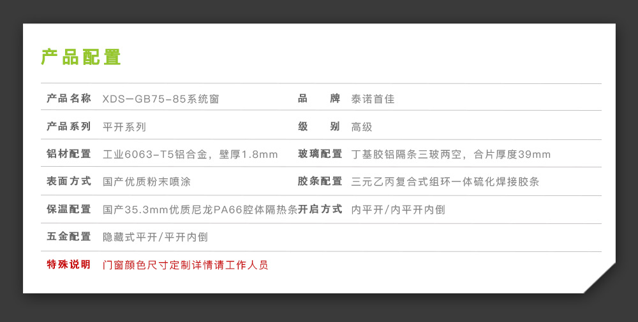Select the 铝材配置 label

pos(68,154)
